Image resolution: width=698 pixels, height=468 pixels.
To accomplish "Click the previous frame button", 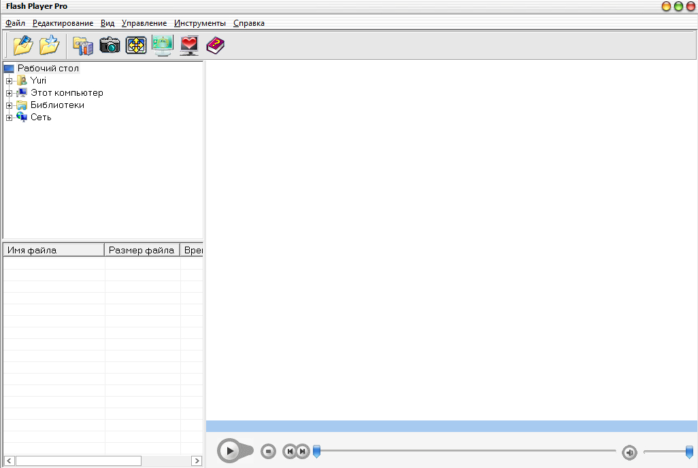I will [290, 451].
